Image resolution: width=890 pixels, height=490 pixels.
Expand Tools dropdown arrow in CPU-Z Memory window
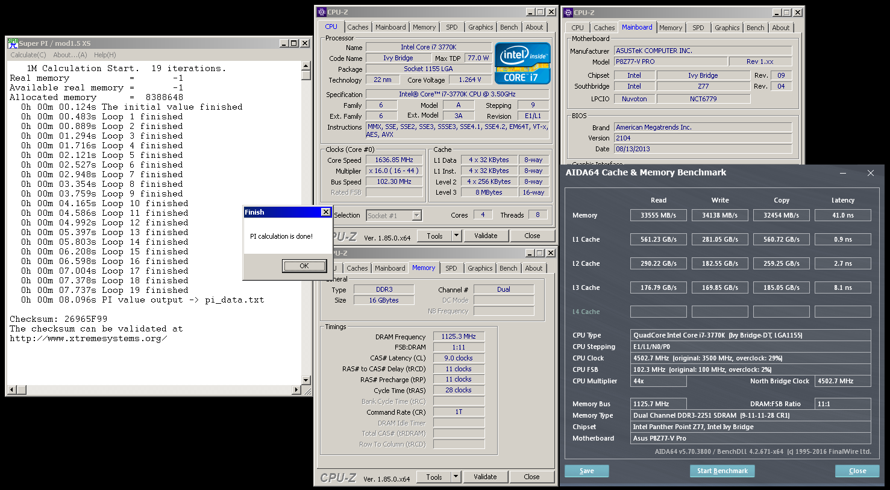click(x=457, y=477)
